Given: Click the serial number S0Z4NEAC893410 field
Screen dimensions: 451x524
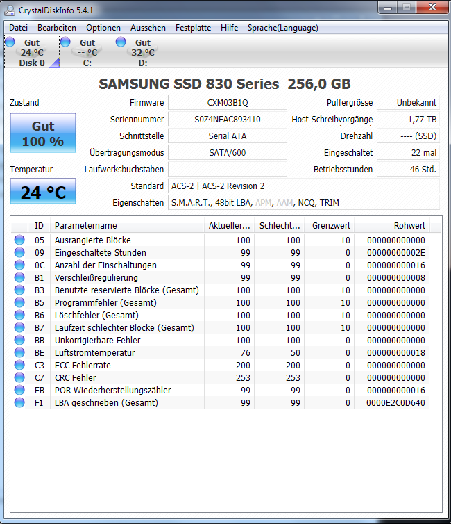Looking at the screenshot, I should click(228, 120).
